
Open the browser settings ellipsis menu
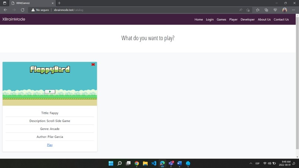[x=293, y=10]
